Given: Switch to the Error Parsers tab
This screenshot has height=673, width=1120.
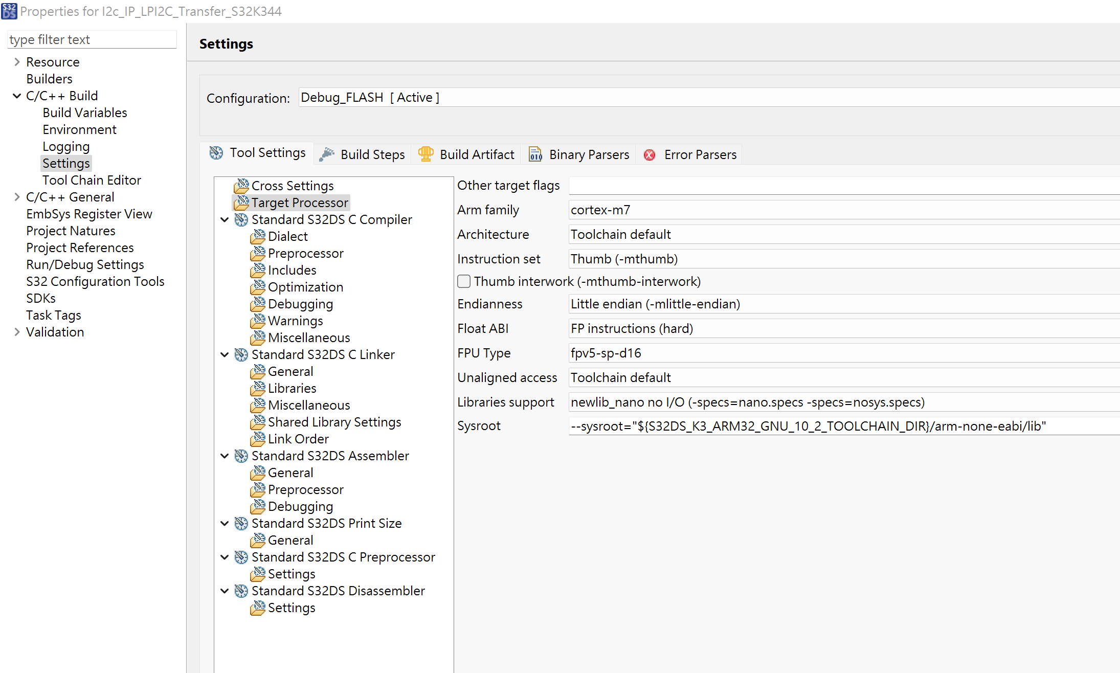Looking at the screenshot, I should point(700,154).
